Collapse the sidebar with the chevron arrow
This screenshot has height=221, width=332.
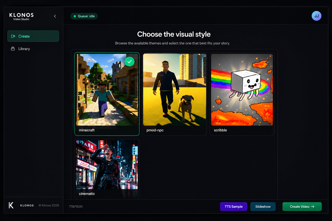(x=55, y=16)
